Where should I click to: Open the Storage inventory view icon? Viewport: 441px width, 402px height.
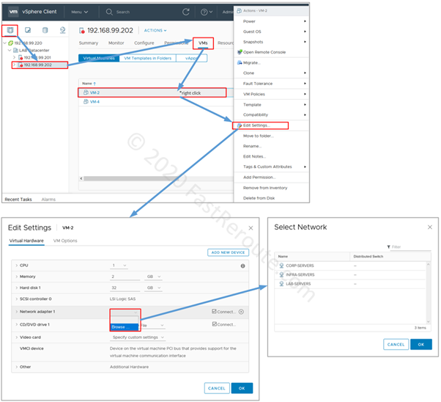point(45,30)
